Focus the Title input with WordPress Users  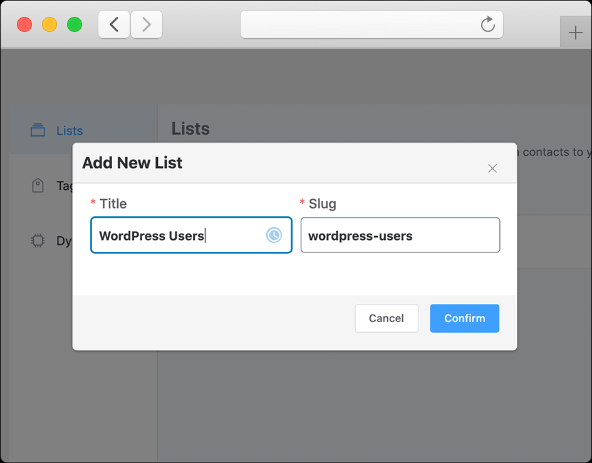191,235
